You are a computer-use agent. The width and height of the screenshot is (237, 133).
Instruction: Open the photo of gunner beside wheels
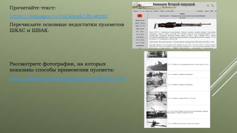tap(157, 85)
